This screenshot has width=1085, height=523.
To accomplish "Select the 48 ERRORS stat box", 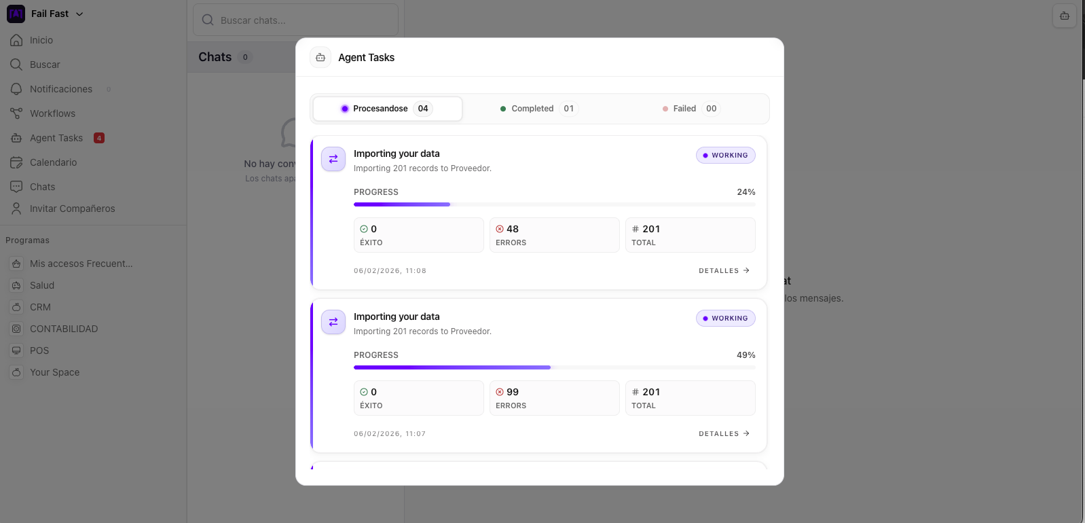I will point(555,235).
